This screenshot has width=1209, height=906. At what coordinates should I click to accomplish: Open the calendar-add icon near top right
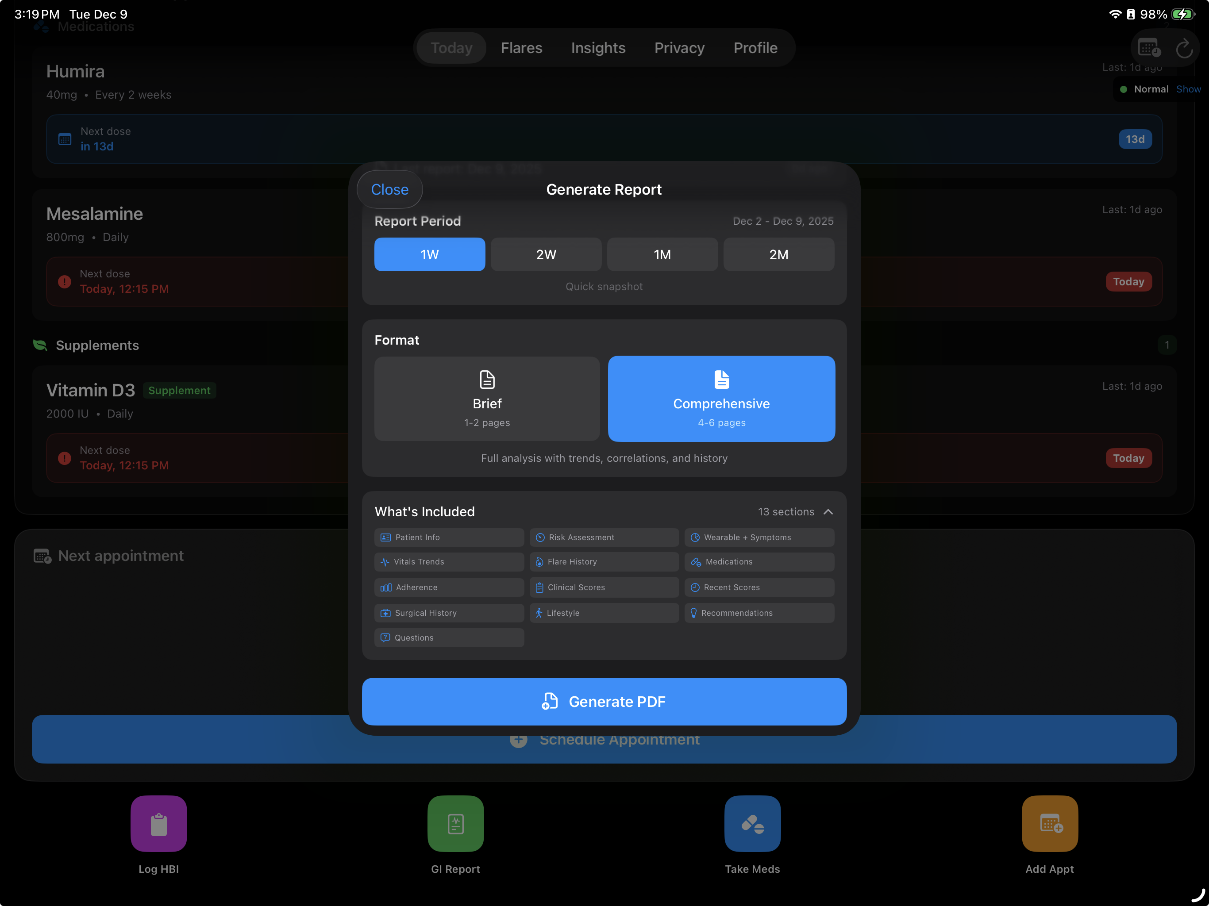1148,48
